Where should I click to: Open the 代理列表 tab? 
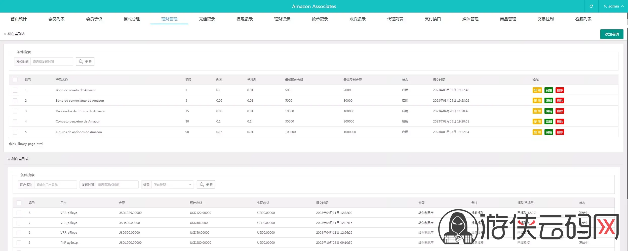[395, 19]
